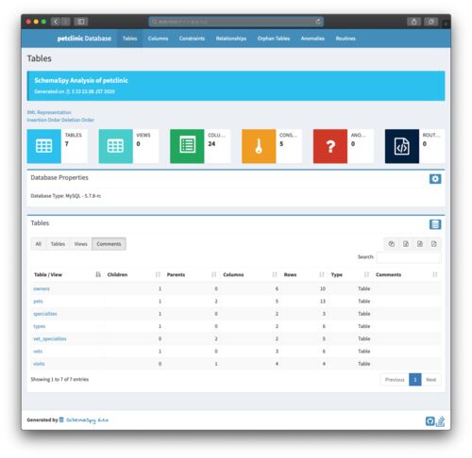Sort by Table / View column
Viewport: 472px width, 458px height.
coord(67,274)
